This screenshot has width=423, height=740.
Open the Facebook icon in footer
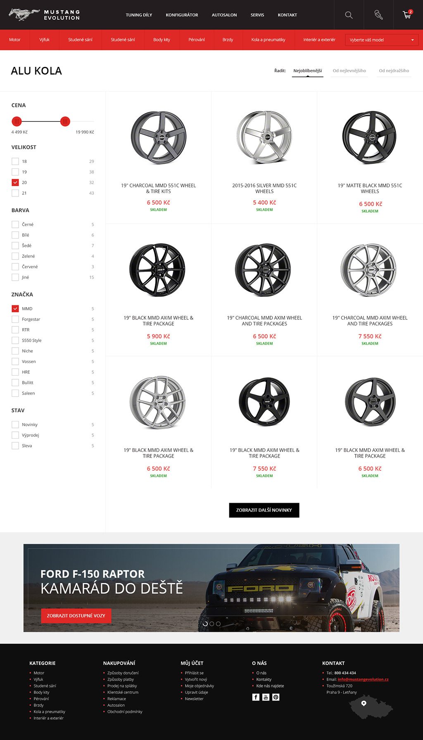[256, 697]
